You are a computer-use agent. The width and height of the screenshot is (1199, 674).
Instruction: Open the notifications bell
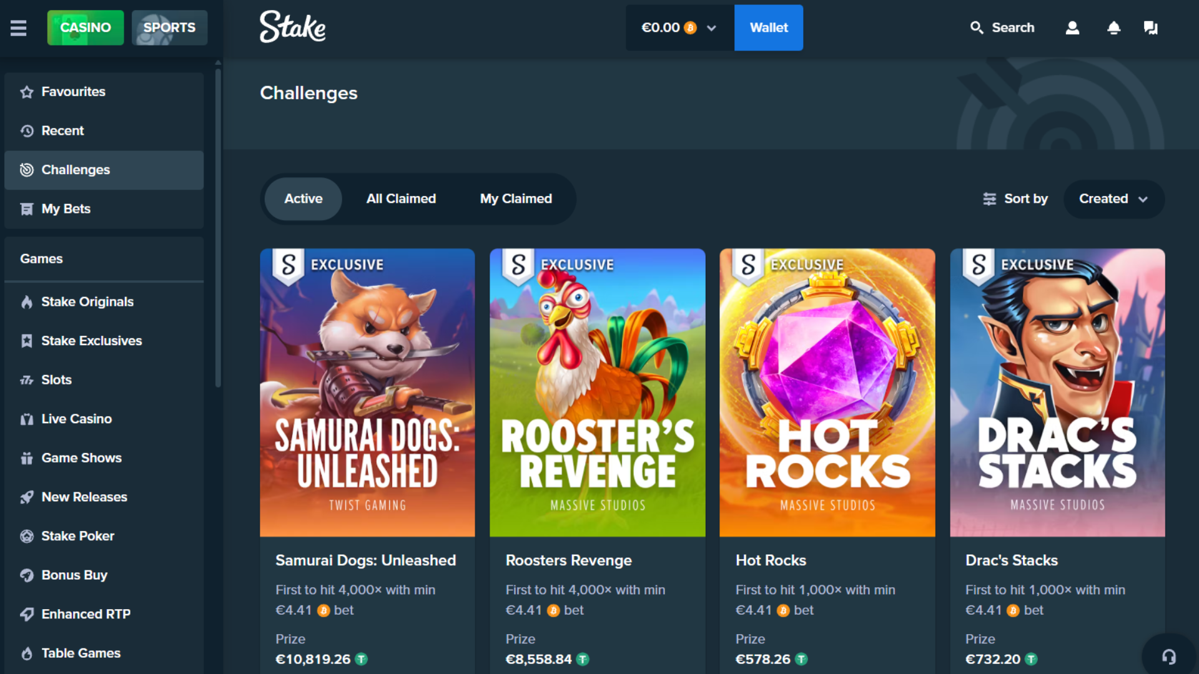[x=1113, y=27]
